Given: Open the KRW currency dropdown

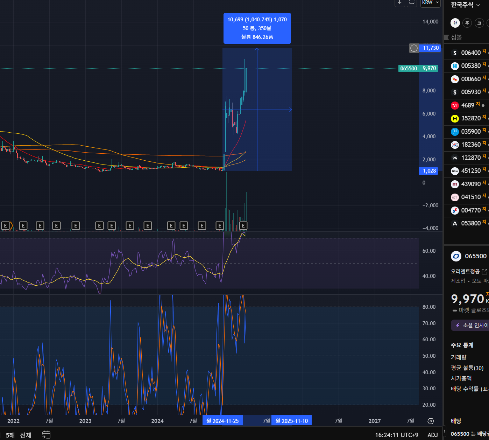Looking at the screenshot, I should click(430, 3).
